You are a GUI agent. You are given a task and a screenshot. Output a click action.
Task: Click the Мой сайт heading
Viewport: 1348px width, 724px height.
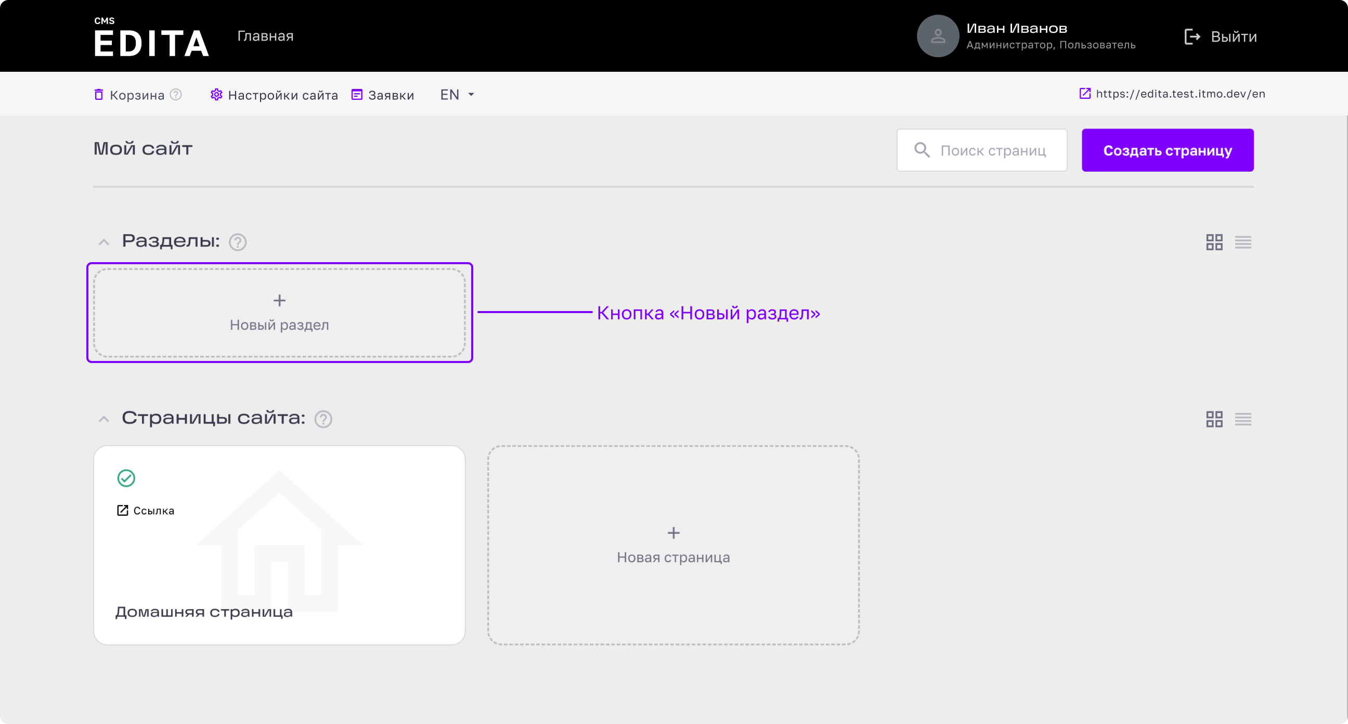tap(143, 149)
